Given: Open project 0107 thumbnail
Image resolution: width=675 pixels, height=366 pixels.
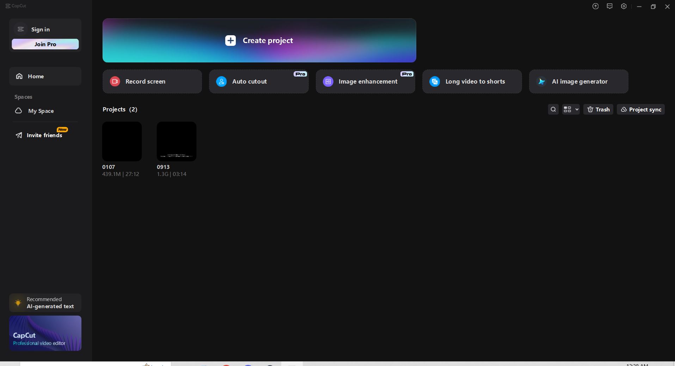Looking at the screenshot, I should click(122, 141).
